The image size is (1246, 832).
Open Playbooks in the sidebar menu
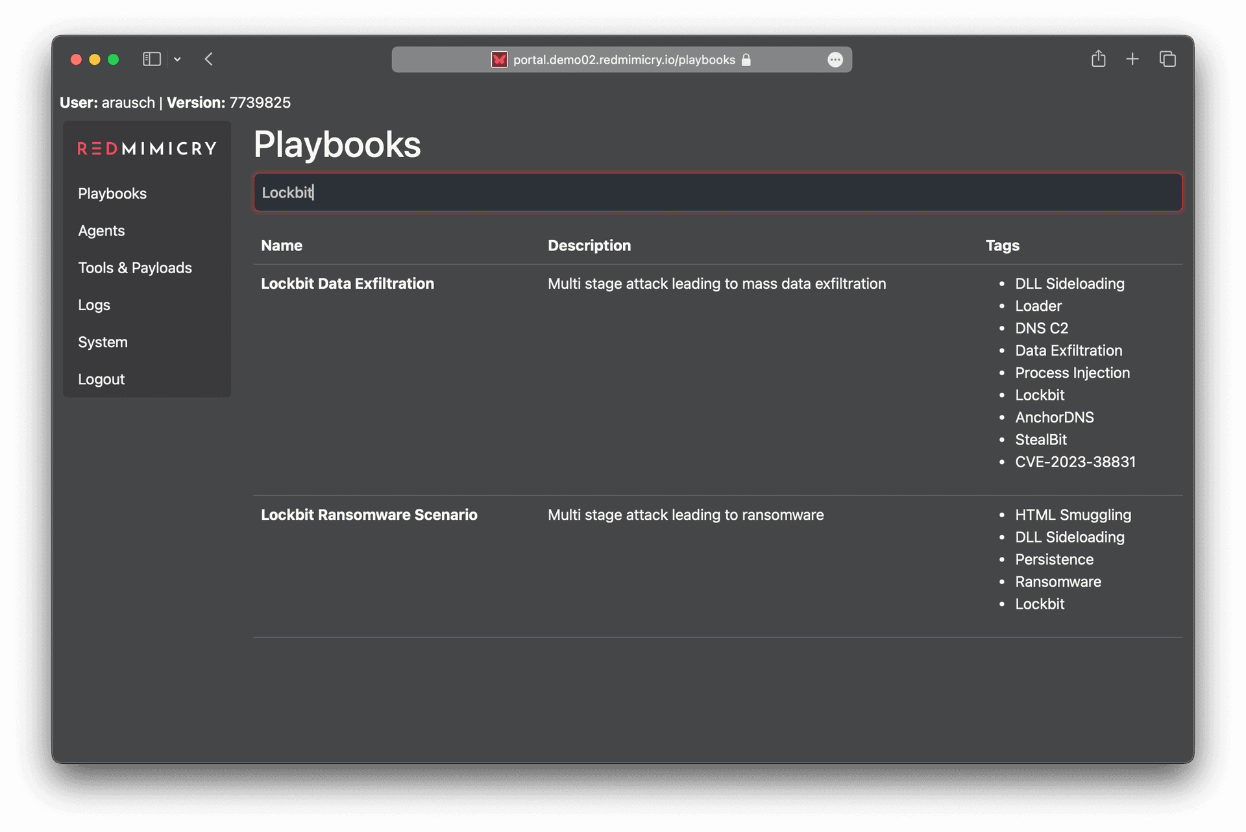[112, 193]
